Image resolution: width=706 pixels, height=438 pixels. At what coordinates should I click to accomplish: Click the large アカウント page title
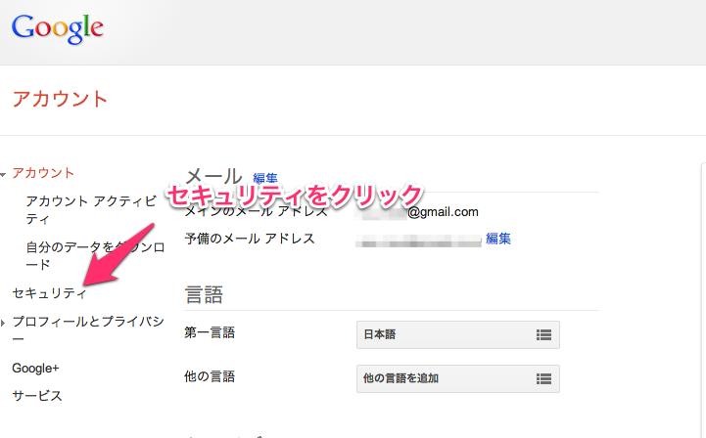(x=60, y=99)
